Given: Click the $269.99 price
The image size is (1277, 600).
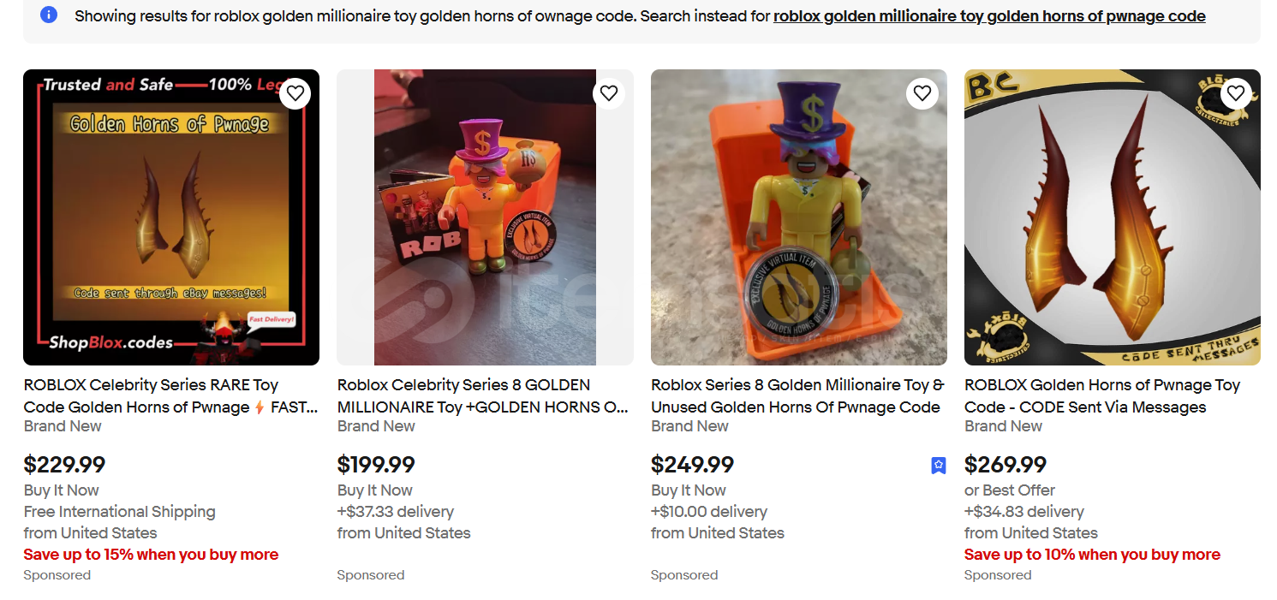Looking at the screenshot, I should [x=1005, y=465].
